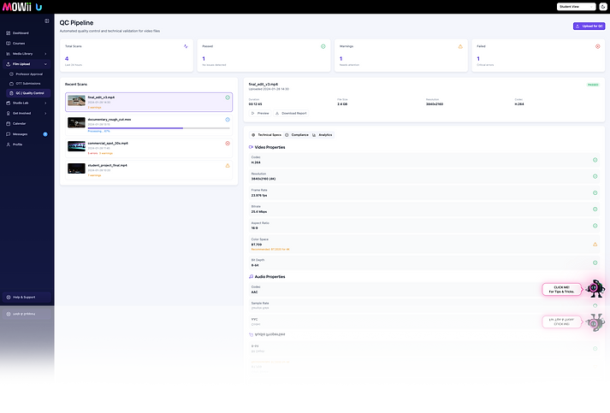Image resolution: width=610 pixels, height=413 pixels.
Task: Switch to the Technical Specs tab
Action: pyautogui.click(x=266, y=135)
